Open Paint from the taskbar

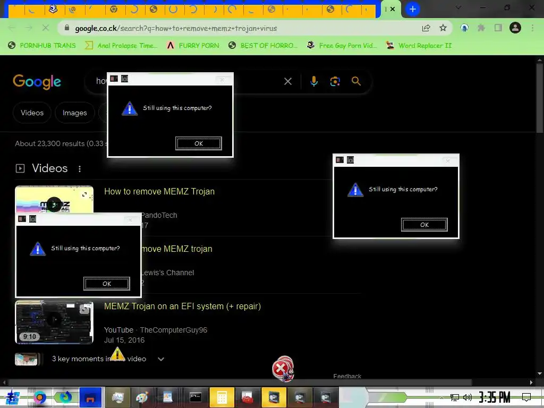click(x=142, y=397)
